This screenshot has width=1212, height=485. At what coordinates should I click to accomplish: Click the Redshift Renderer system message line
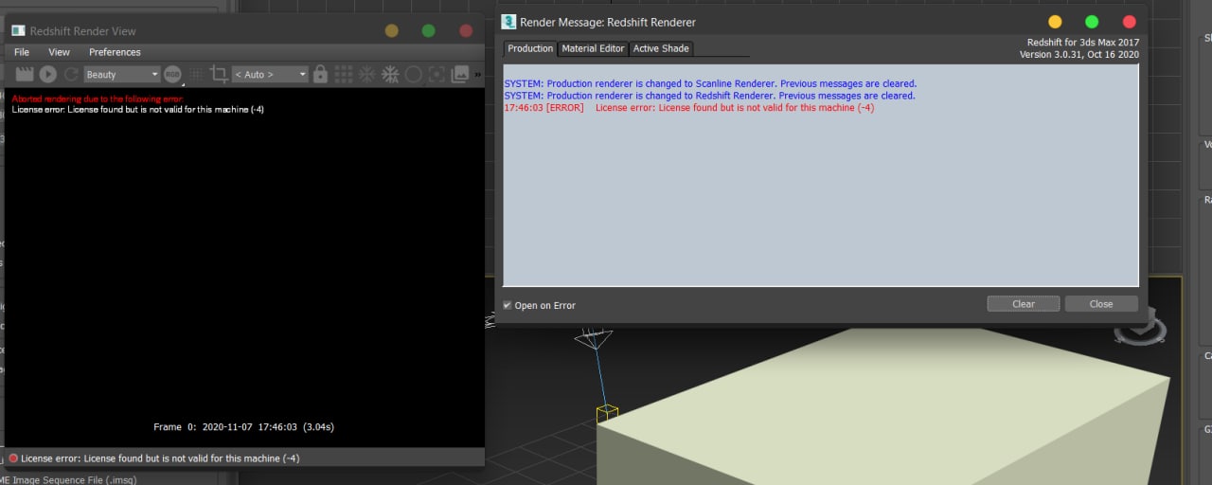pyautogui.click(x=709, y=96)
